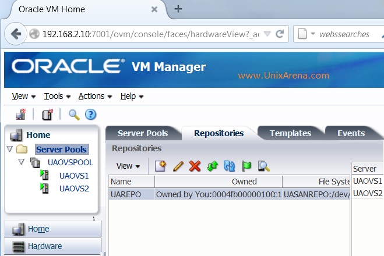Image resolution: width=384 pixels, height=256 pixels.
Task: Click the globe site identity icon
Action: [x=34, y=34]
